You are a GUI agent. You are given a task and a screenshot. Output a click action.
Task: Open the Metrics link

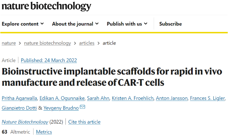[44, 132]
